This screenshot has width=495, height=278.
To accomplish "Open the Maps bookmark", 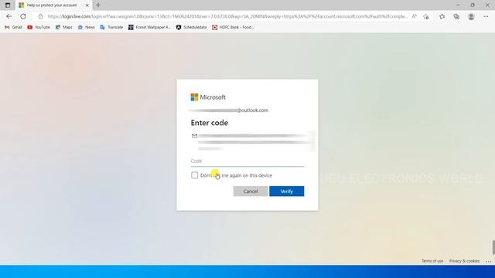I will tap(63, 28).
